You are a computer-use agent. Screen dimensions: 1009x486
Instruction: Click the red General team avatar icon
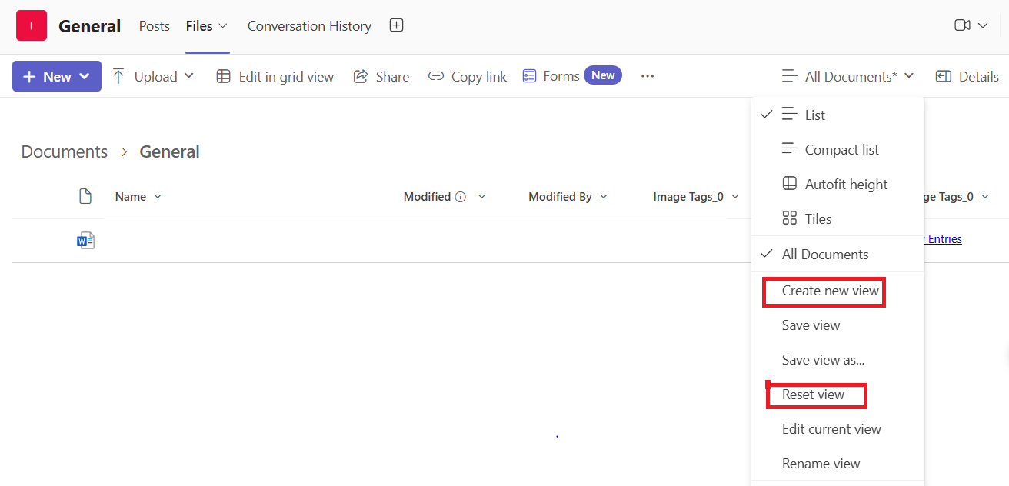pos(32,26)
